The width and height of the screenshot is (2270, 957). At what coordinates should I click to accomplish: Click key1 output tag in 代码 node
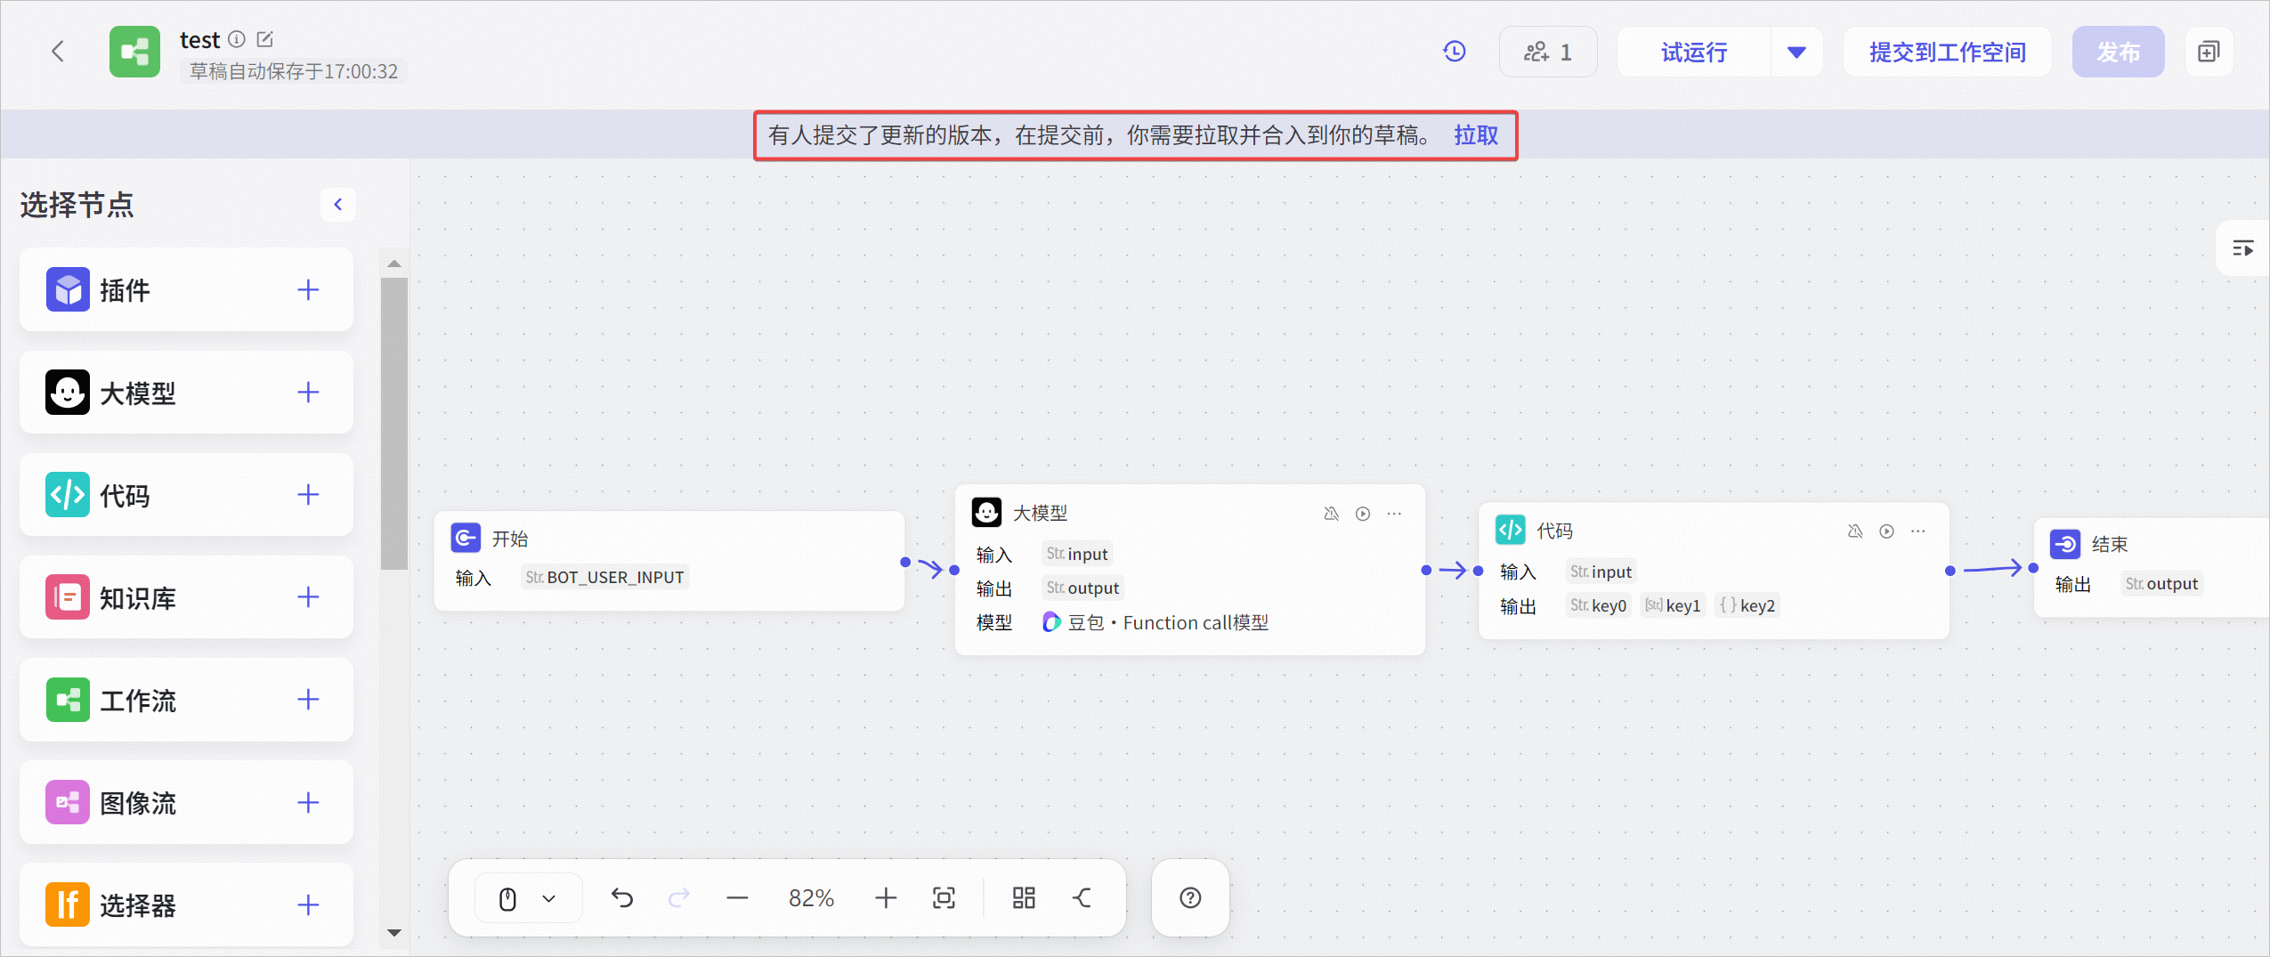tap(1674, 605)
